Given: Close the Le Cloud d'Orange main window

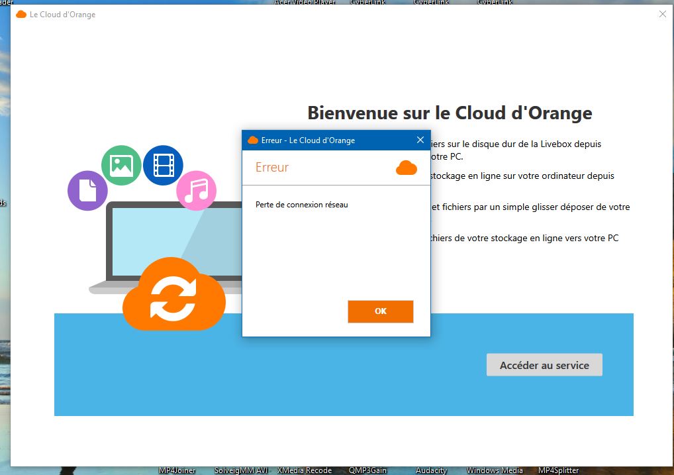Looking at the screenshot, I should click(662, 14).
